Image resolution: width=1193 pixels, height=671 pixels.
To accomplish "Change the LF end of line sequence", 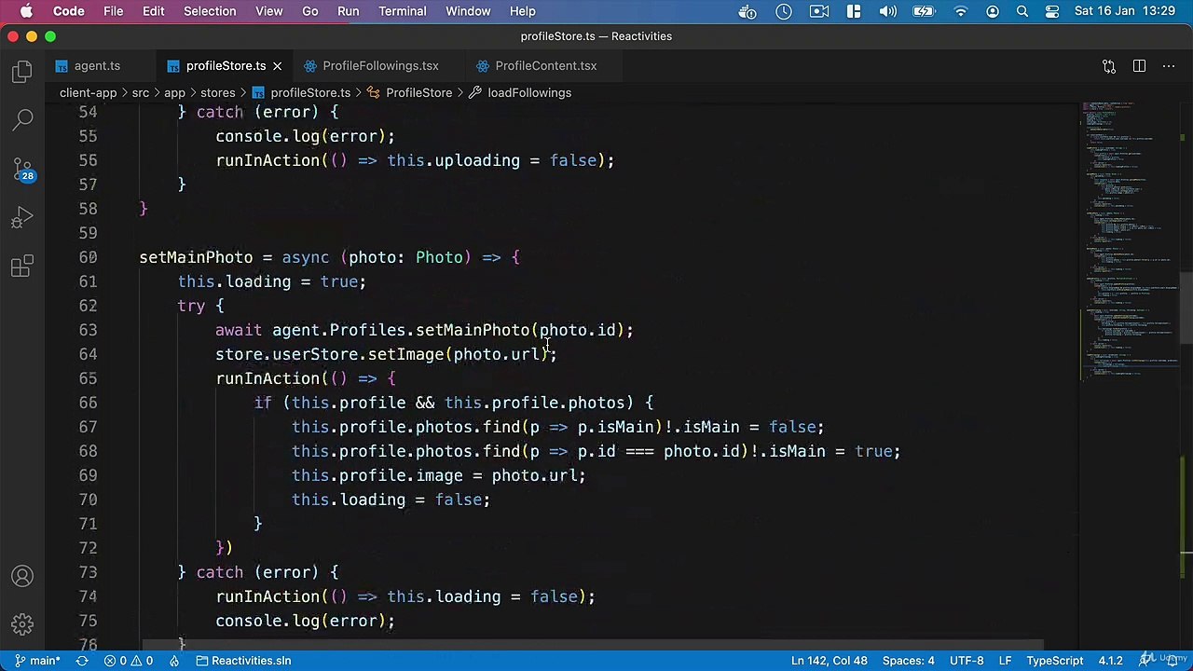I will click(1006, 661).
